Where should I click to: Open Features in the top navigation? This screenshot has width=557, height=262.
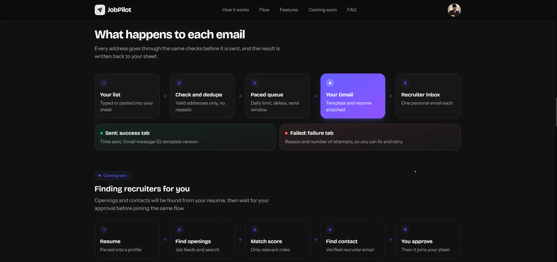[x=289, y=10]
